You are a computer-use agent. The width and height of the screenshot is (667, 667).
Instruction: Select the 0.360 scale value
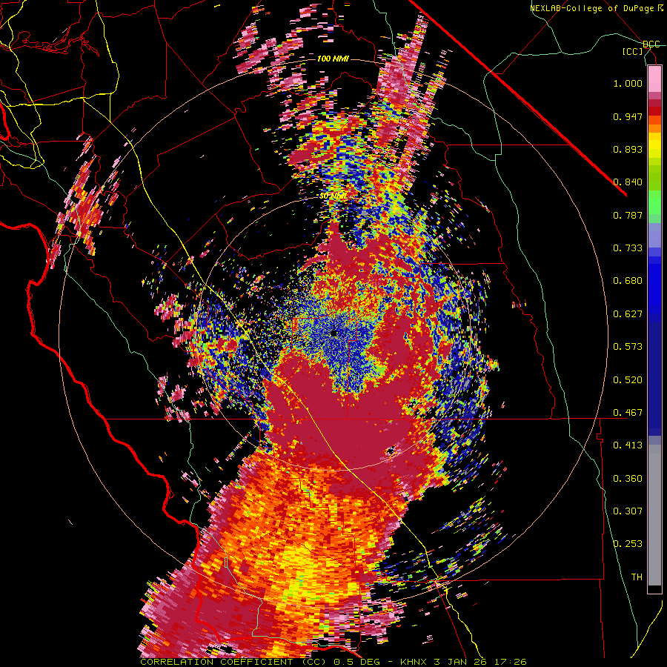point(628,479)
